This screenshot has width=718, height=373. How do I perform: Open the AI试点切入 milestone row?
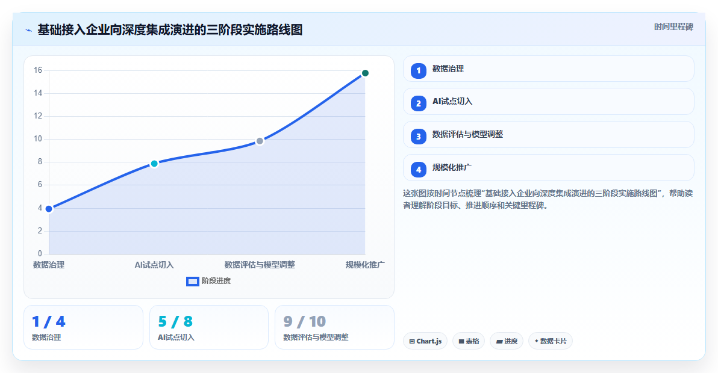tap(549, 102)
